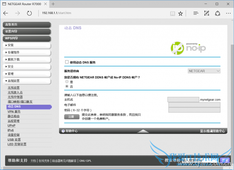Image resolution: width=234 pixels, height=170 pixels.
Task: Open a new tab with plus icon
Action: pyautogui.click(x=53, y=4)
